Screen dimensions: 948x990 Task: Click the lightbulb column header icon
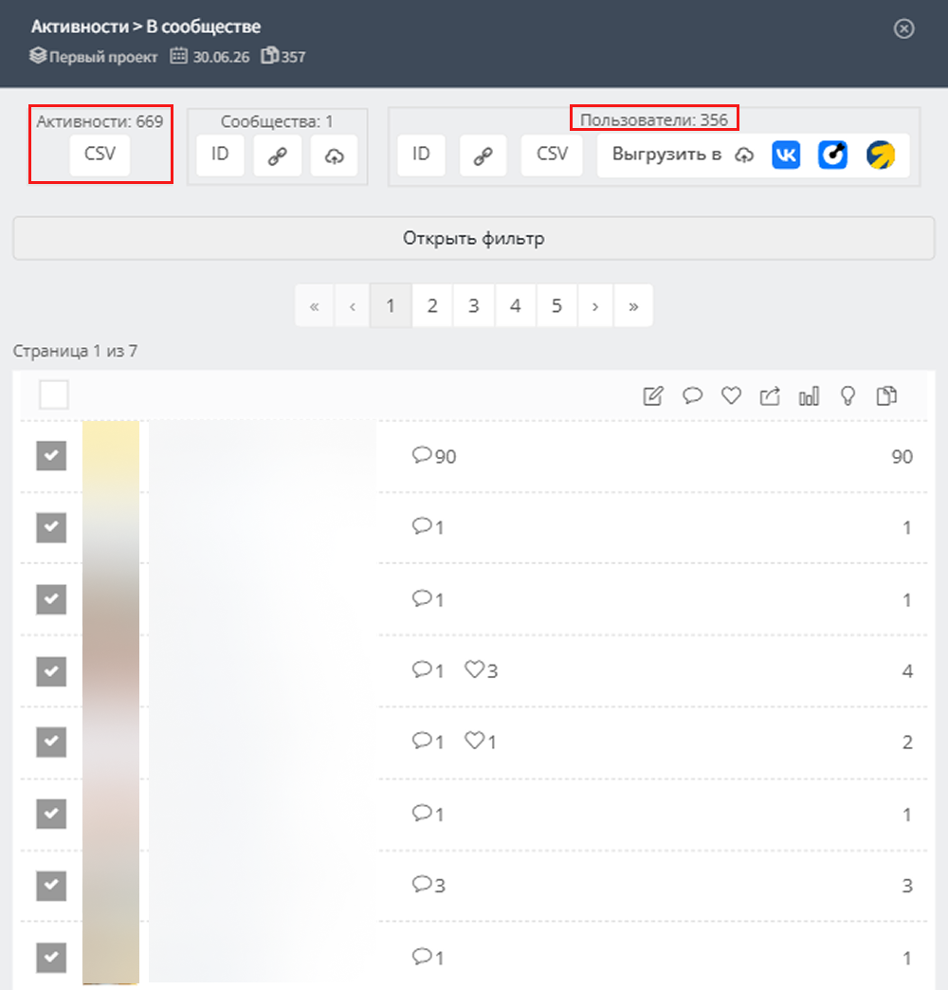pyautogui.click(x=848, y=395)
